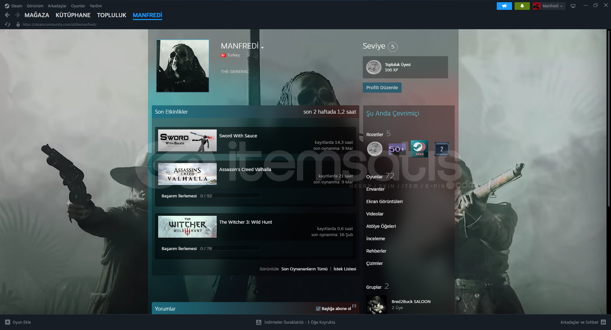Open Bred2Buck SALOON group name link
The image size is (611, 330).
[x=411, y=302]
